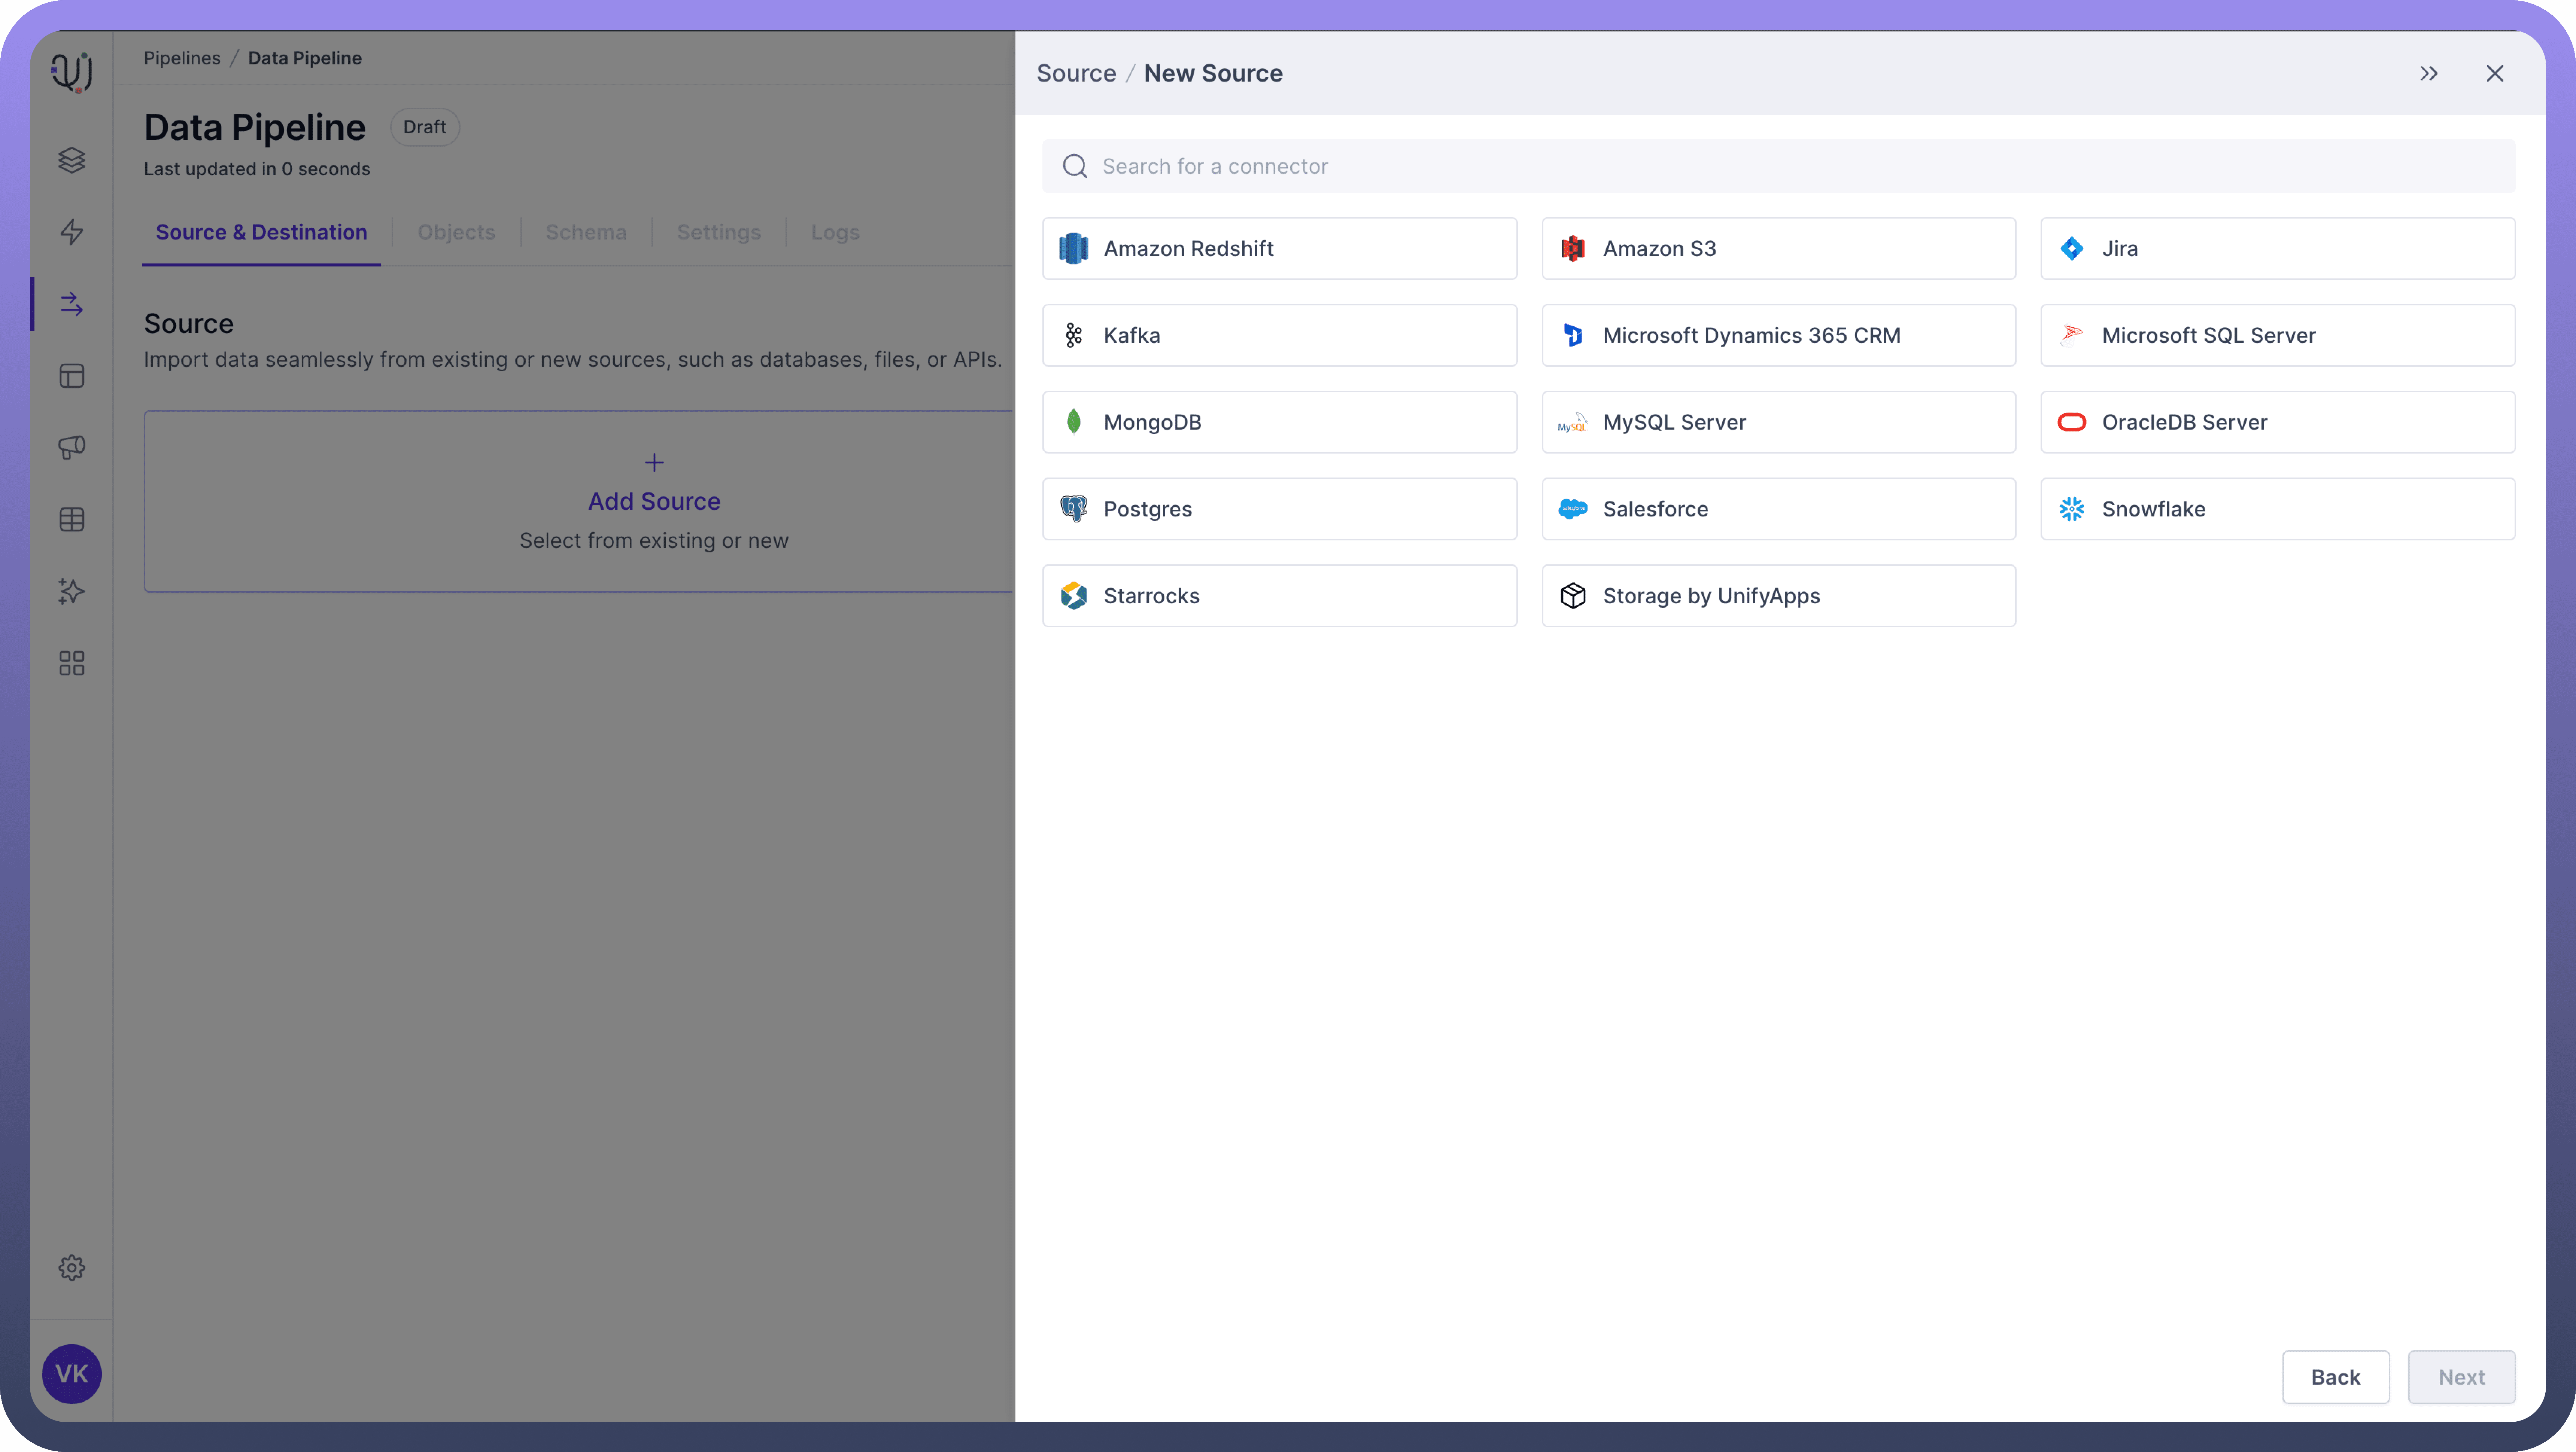The image size is (2576, 1452).
Task: Open the four-squares apps sidebar icon
Action: 71,664
